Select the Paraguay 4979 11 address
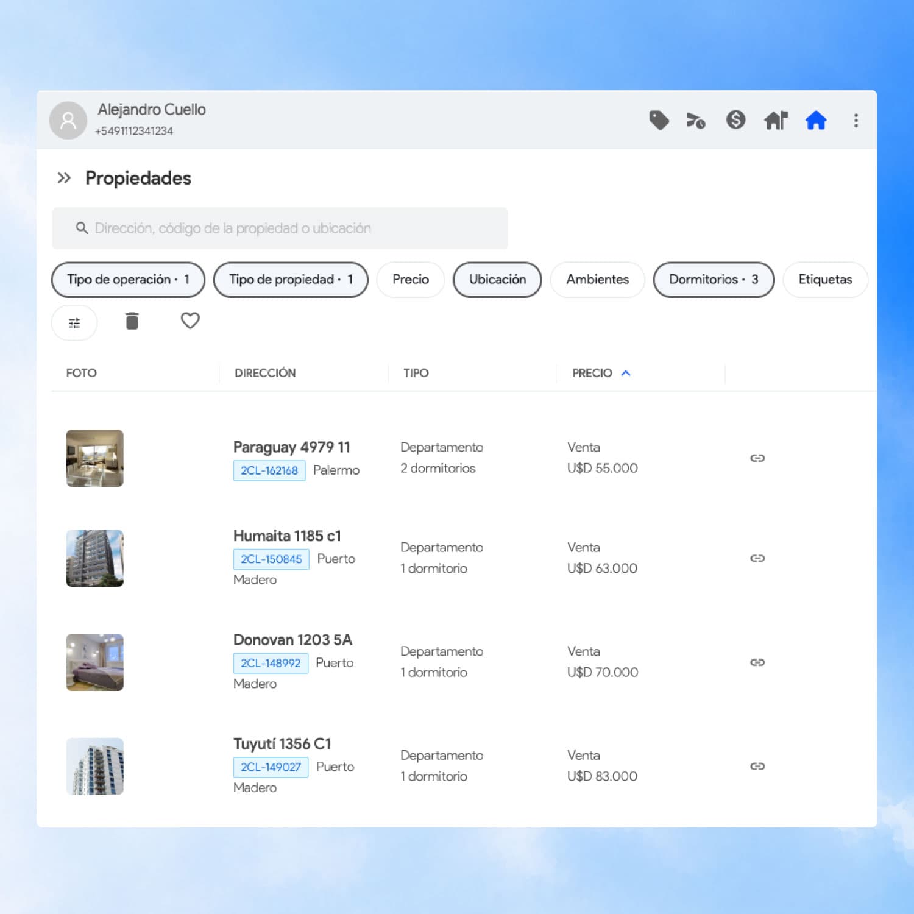 [x=291, y=447]
